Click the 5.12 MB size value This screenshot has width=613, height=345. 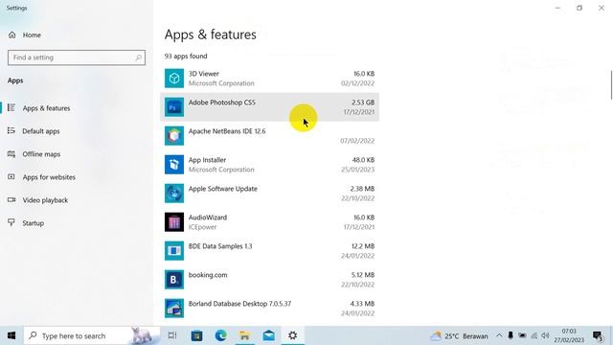coord(363,275)
